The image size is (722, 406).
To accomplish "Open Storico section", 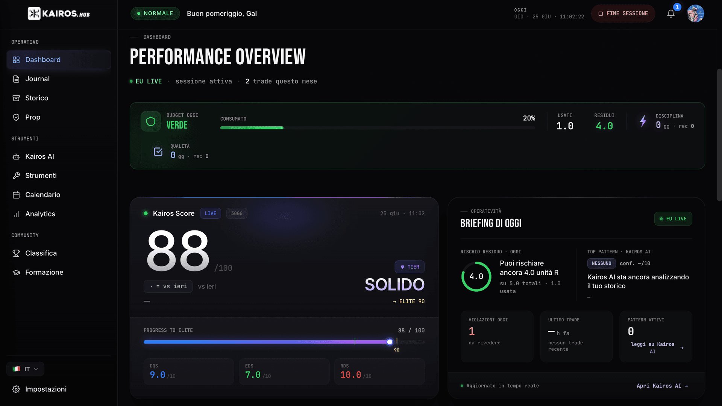I will [59, 98].
